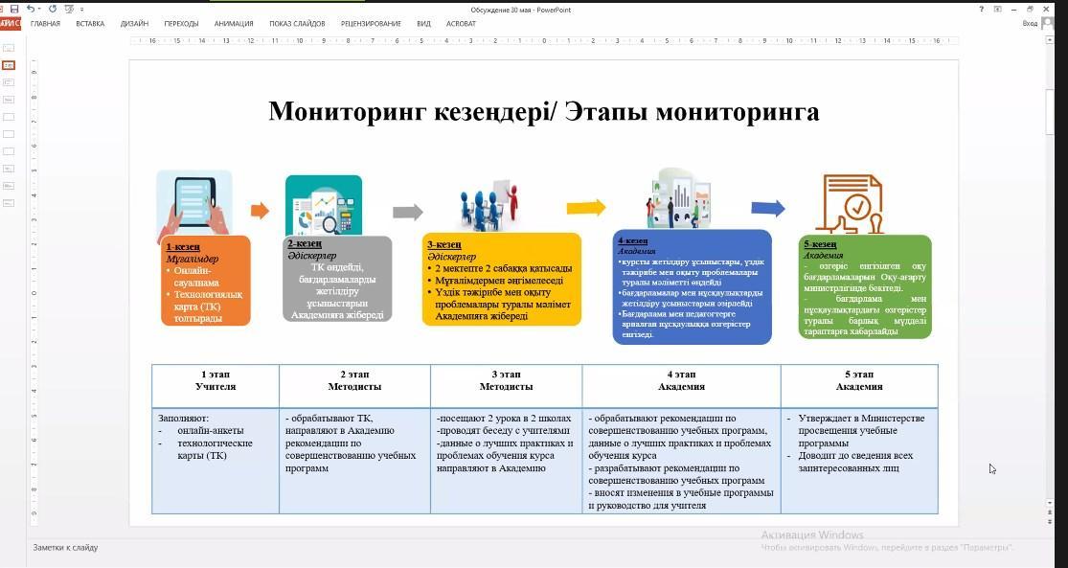The width and height of the screenshot is (1068, 568).
Task: Click table header cell 1 этап Учителя
Action: 216,386
